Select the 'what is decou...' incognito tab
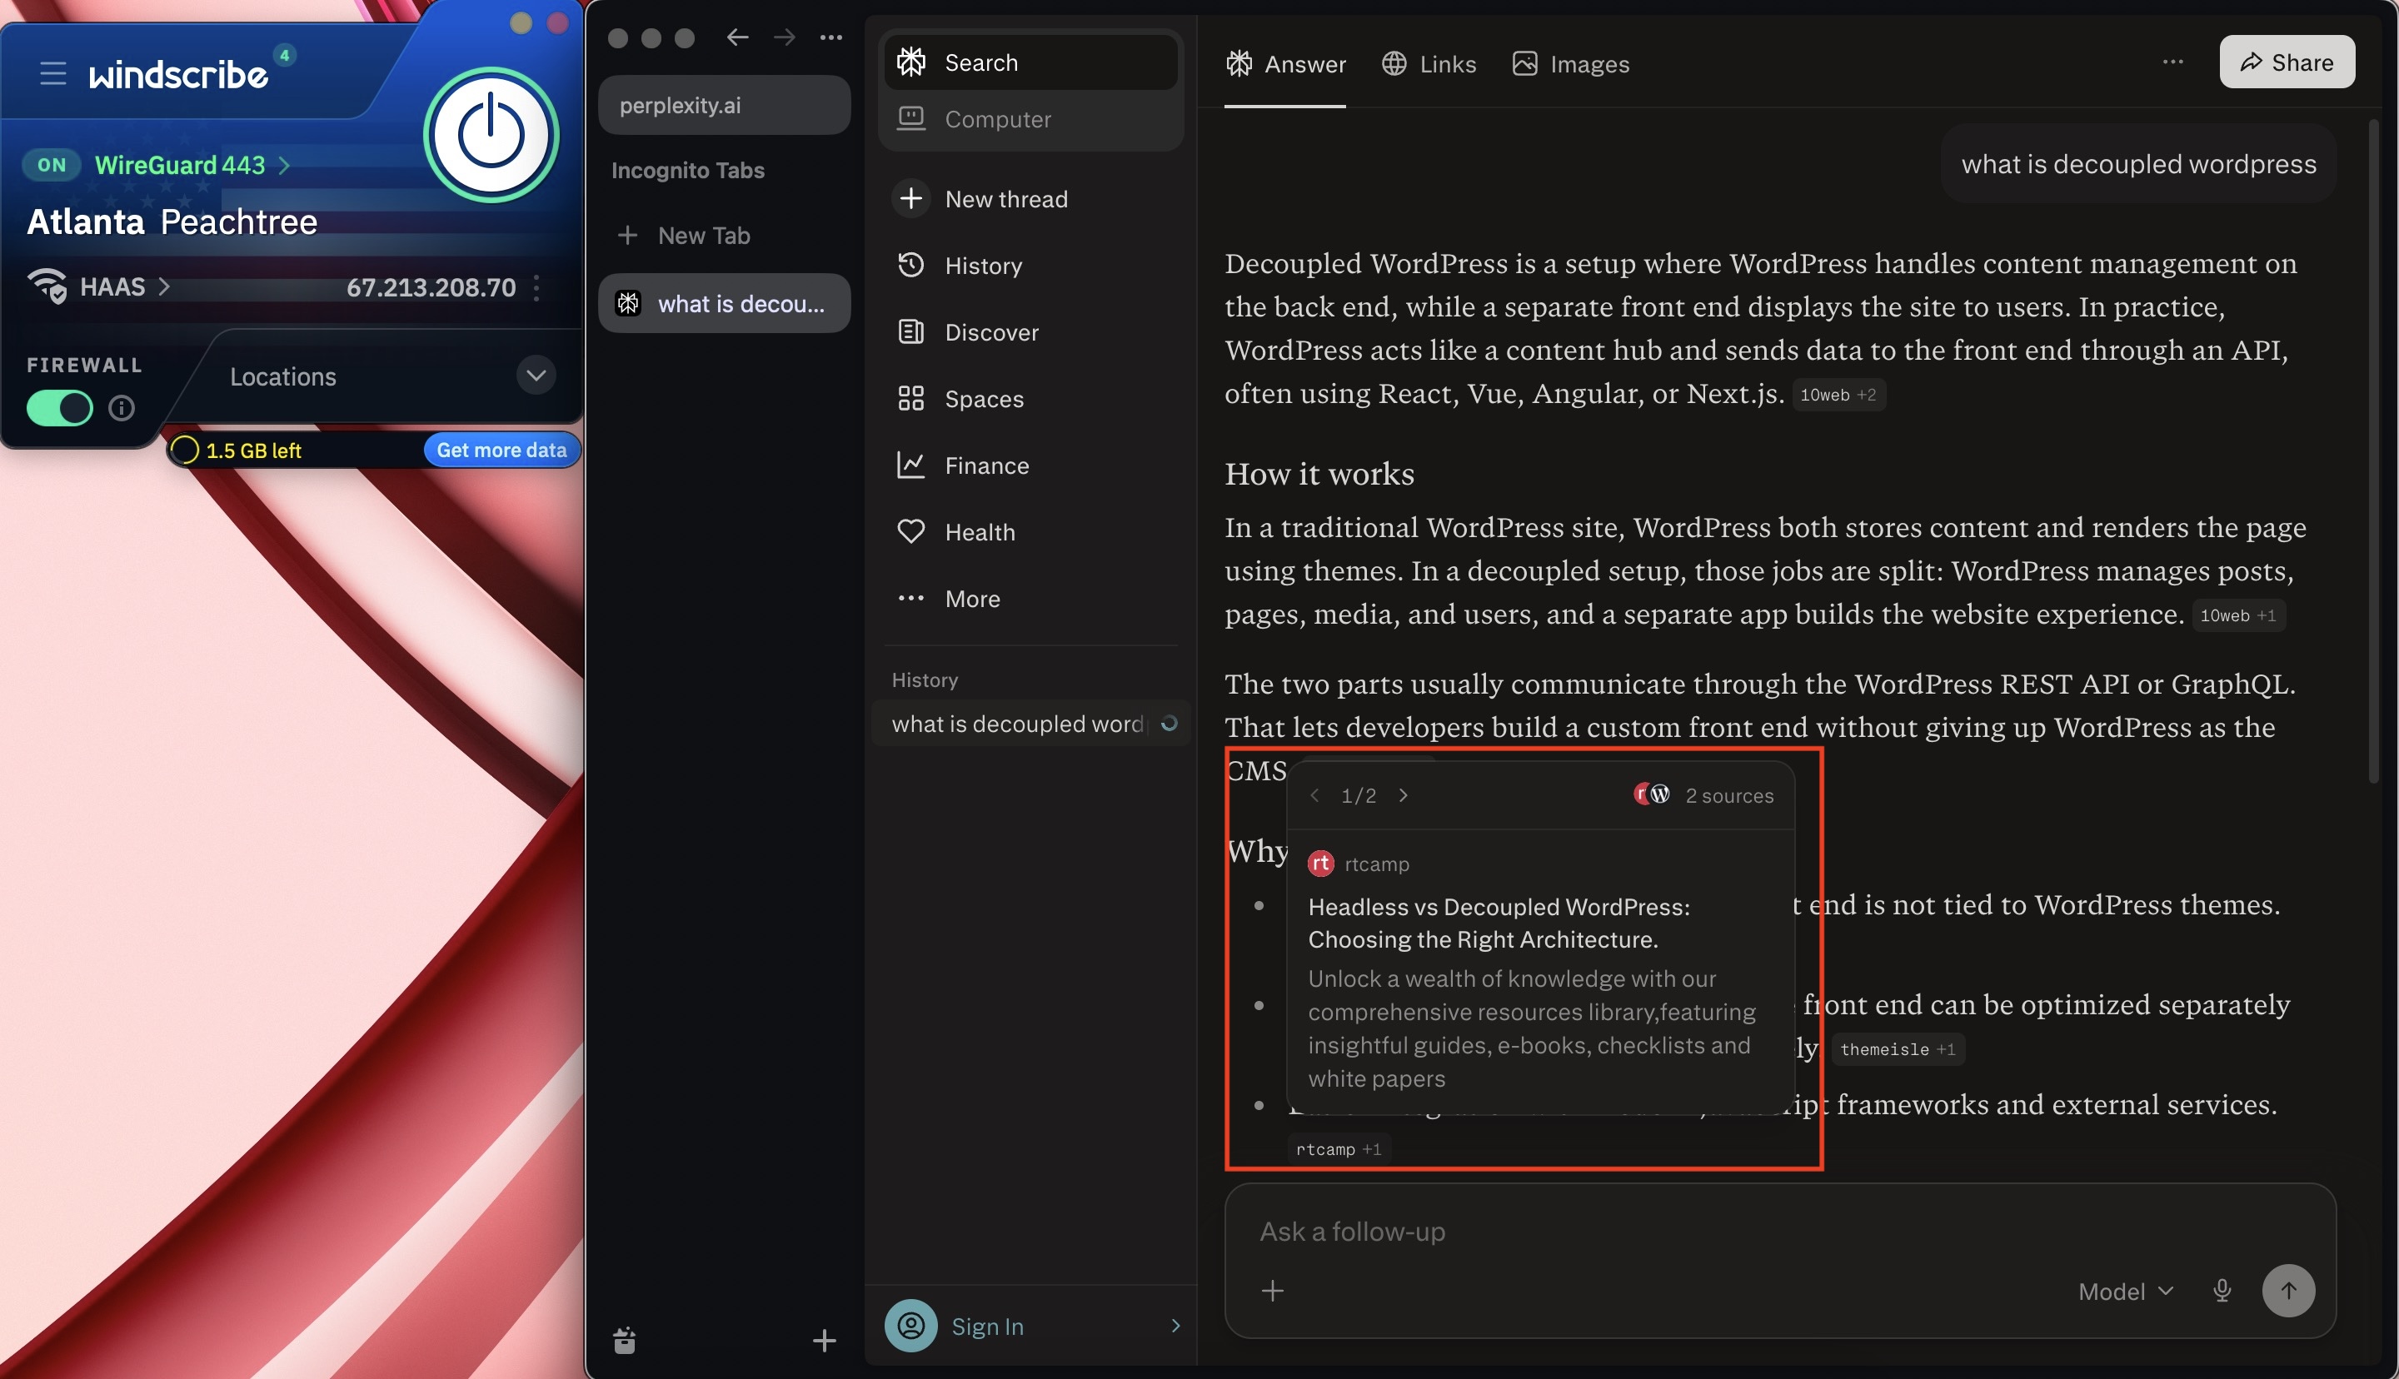Image resolution: width=2399 pixels, height=1379 pixels. pyautogui.click(x=725, y=303)
